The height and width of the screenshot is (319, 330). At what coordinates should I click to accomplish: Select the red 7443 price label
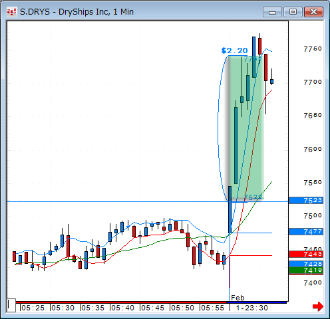(x=306, y=254)
